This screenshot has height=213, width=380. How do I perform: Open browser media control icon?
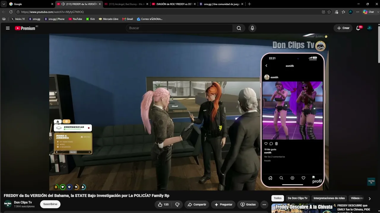click(336, 12)
